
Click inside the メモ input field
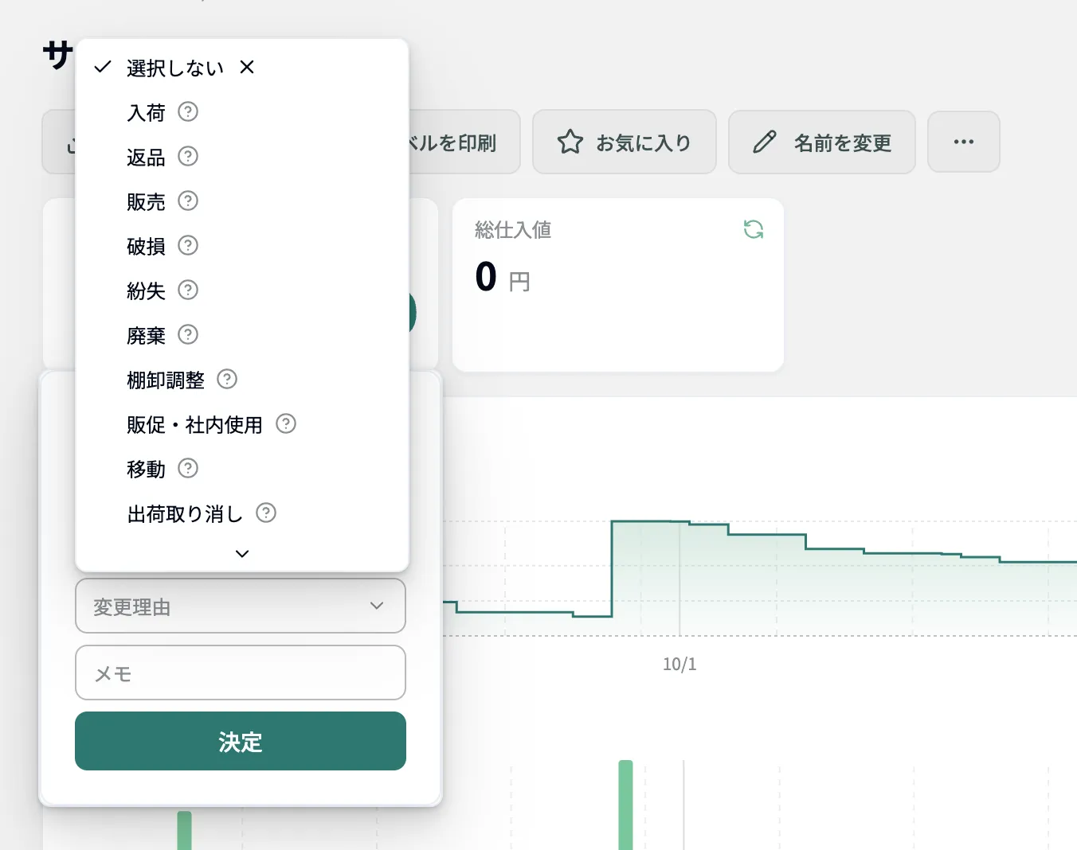point(240,673)
